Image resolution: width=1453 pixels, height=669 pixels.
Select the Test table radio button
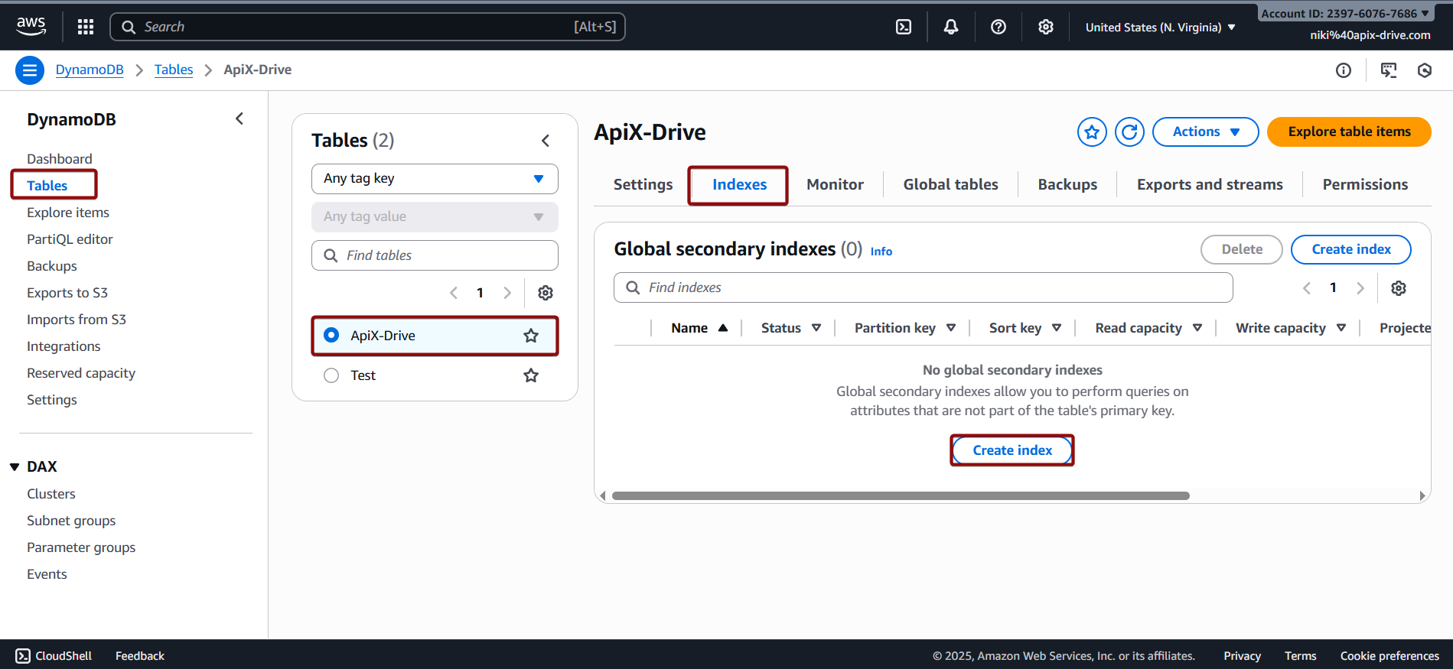[331, 375]
